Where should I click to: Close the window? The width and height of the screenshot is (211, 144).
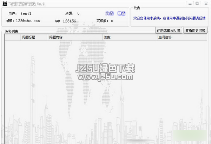tap(206, 4)
